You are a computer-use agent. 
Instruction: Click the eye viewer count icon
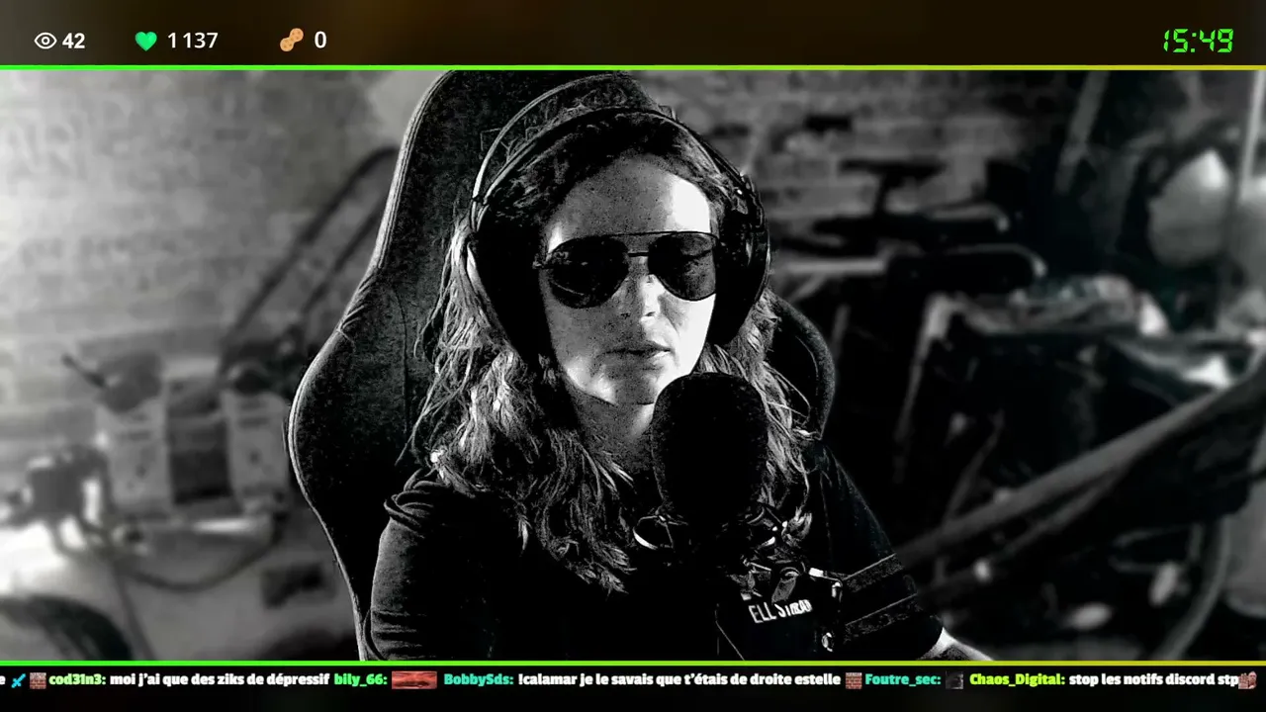coord(45,41)
